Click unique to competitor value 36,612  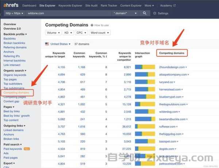[x=127, y=126]
